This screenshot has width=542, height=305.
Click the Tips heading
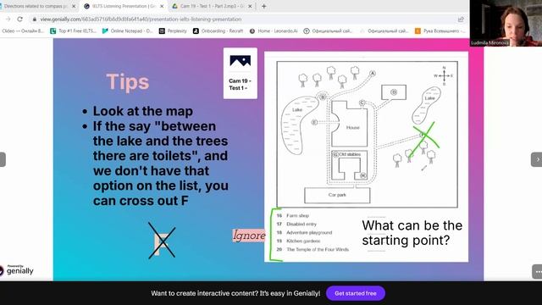128,82
